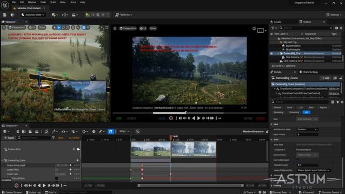Click the Sequencer horizontal zoom scrollbar

[190, 185]
